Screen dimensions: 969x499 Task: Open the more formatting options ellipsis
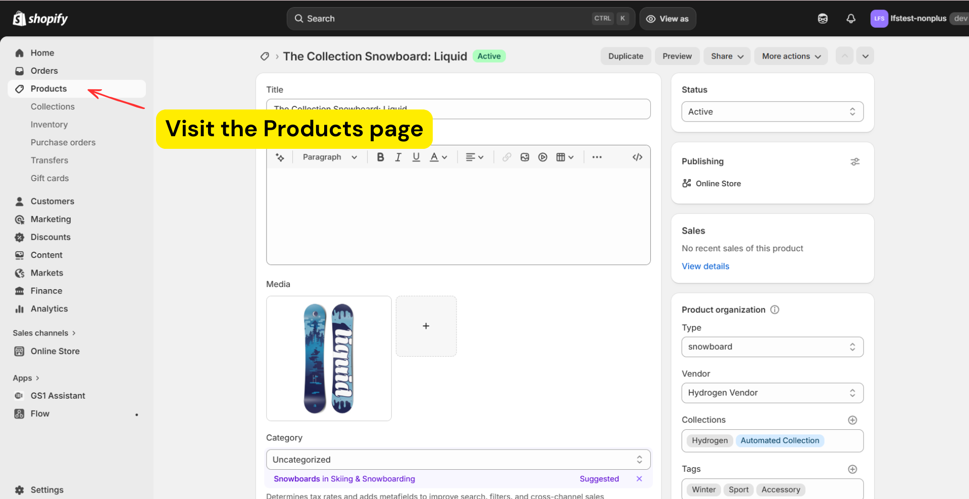[597, 157]
